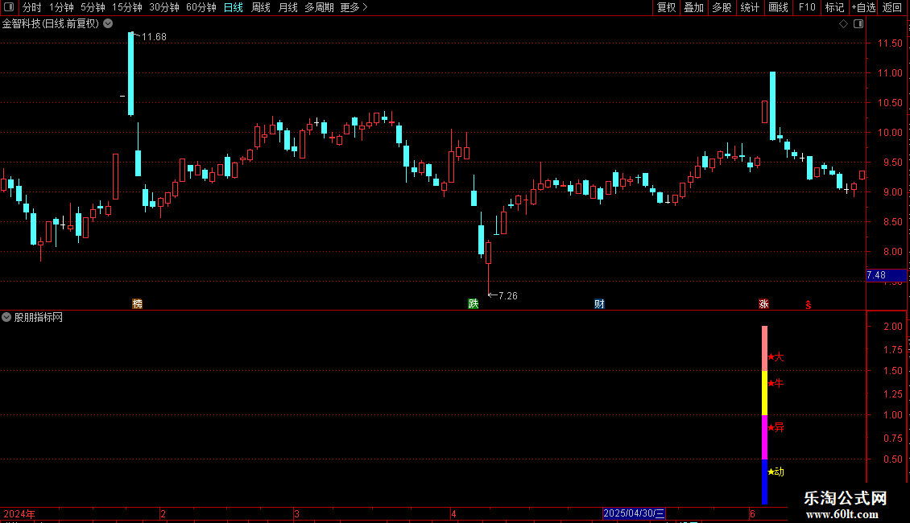Click the ★动 signal label

pyautogui.click(x=776, y=472)
